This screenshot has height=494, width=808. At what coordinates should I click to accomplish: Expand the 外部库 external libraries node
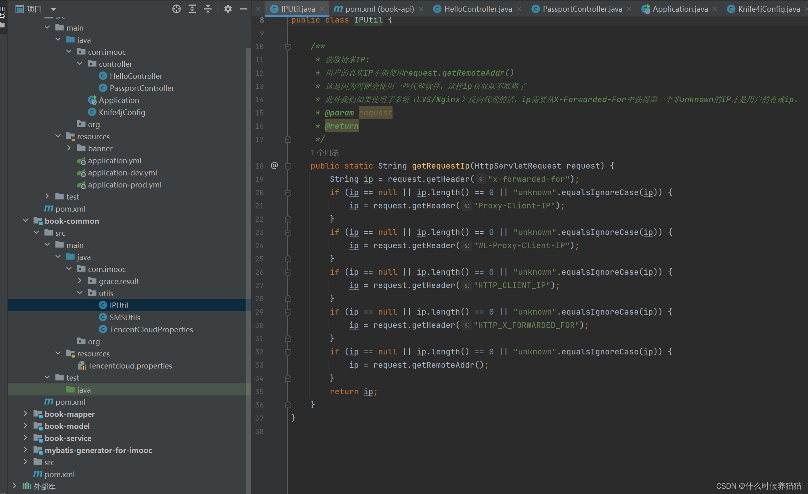point(14,486)
